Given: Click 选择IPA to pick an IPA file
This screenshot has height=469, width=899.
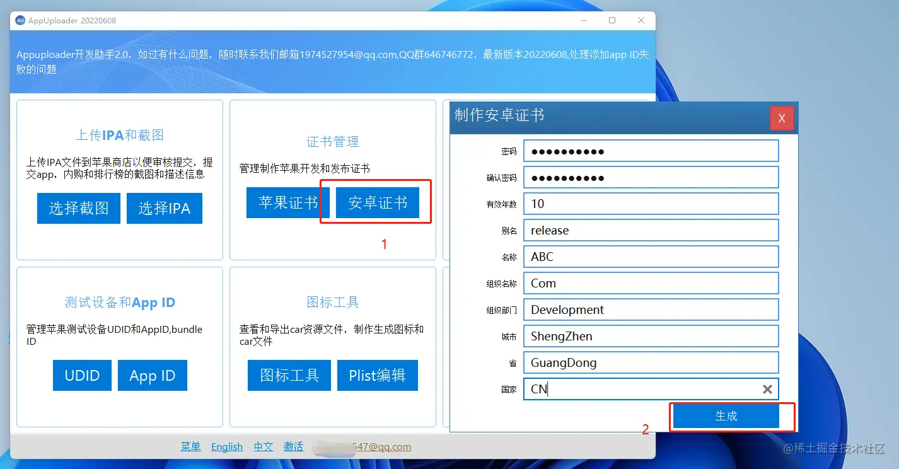Looking at the screenshot, I should coord(164,207).
